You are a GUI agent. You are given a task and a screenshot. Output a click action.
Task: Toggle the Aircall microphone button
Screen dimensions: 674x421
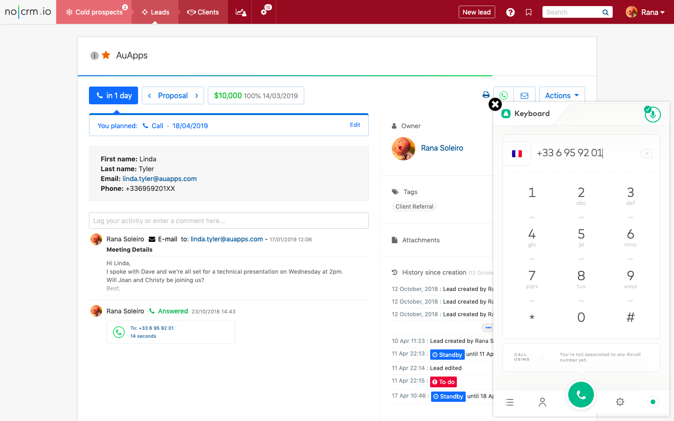[x=652, y=114]
